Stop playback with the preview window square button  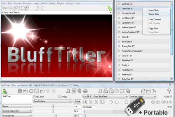click(43, 8)
